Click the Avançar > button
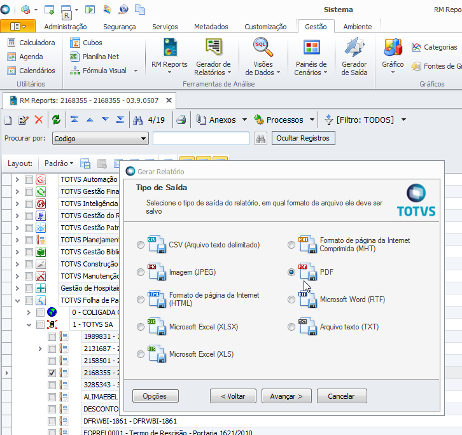This screenshot has width=462, height=435. click(x=286, y=396)
